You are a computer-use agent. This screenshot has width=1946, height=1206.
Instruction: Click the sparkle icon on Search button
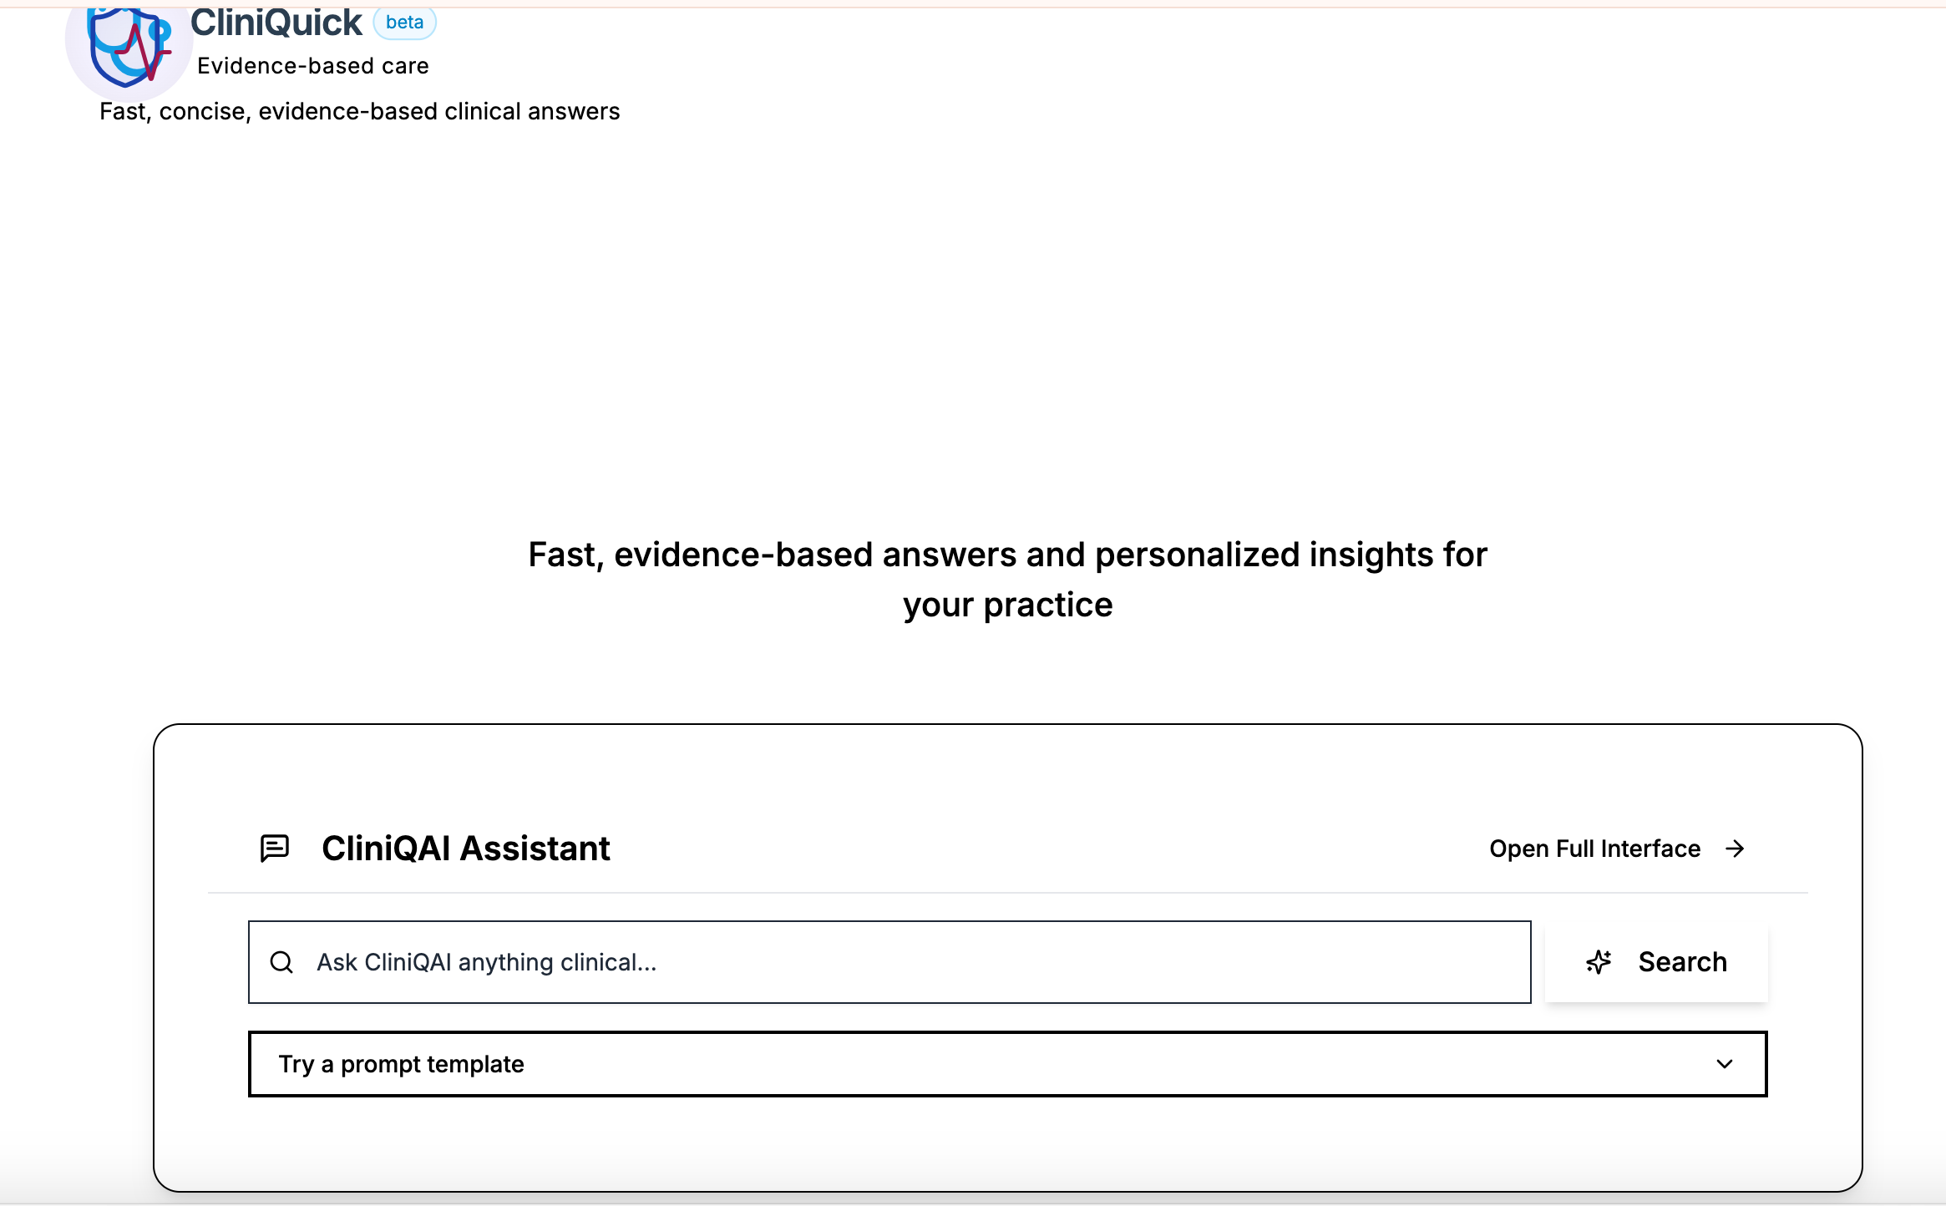point(1599,962)
